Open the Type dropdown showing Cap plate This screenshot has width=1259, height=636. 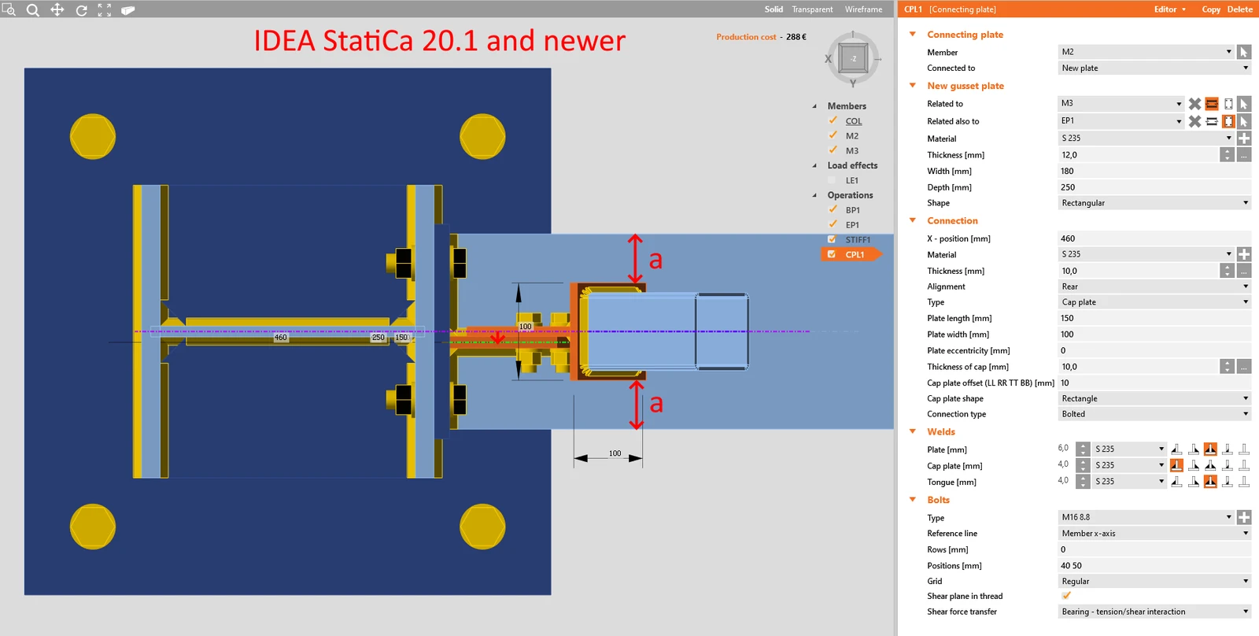[1154, 302]
